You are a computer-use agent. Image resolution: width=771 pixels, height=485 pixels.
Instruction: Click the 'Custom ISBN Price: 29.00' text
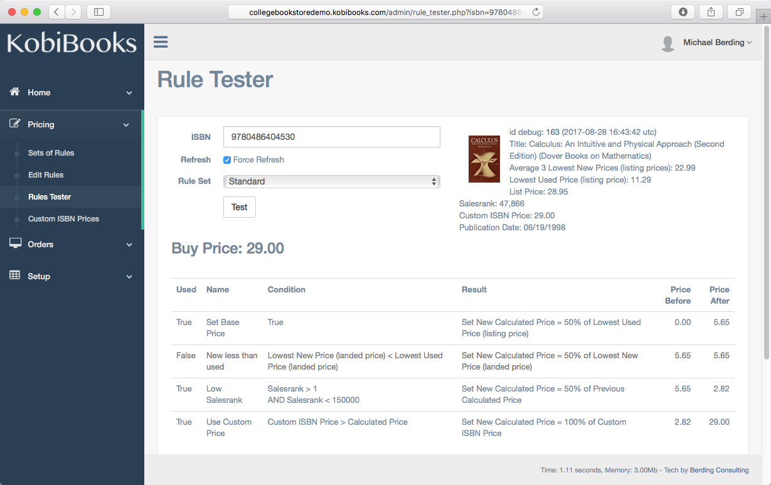point(507,216)
